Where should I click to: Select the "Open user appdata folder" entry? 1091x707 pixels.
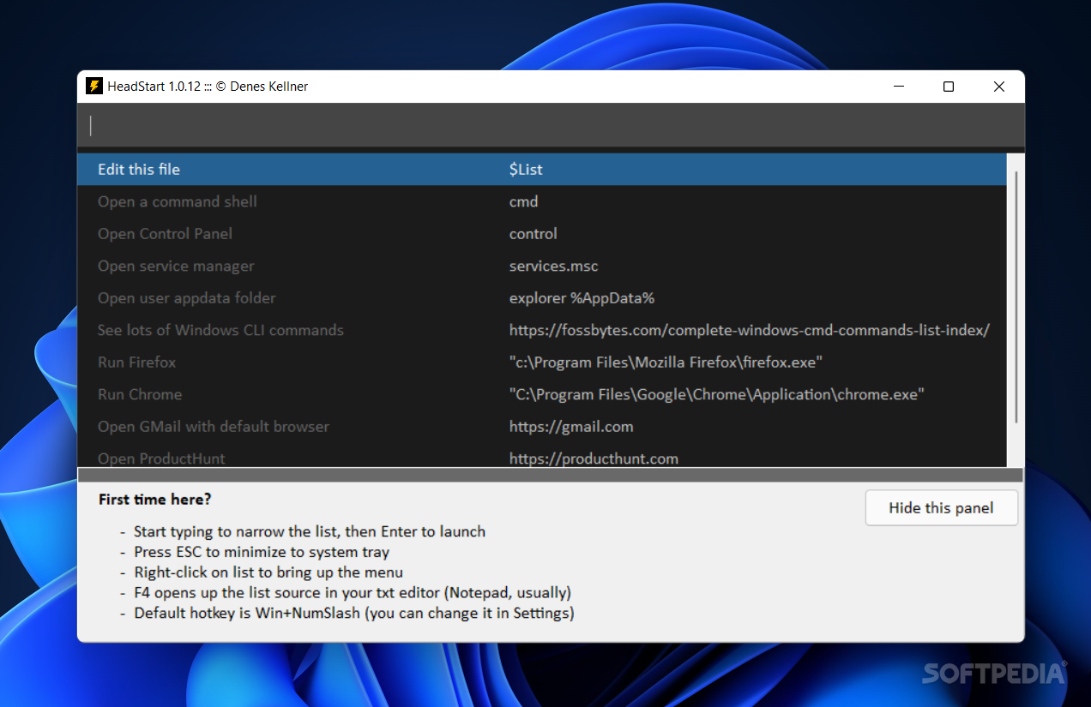click(x=541, y=298)
